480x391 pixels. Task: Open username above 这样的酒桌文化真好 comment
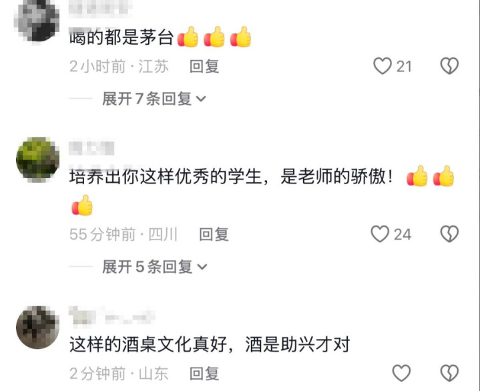click(111, 316)
